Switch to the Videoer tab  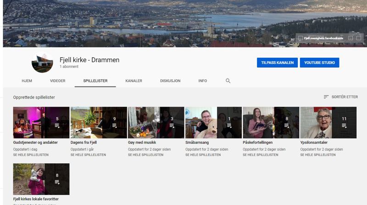[58, 81]
